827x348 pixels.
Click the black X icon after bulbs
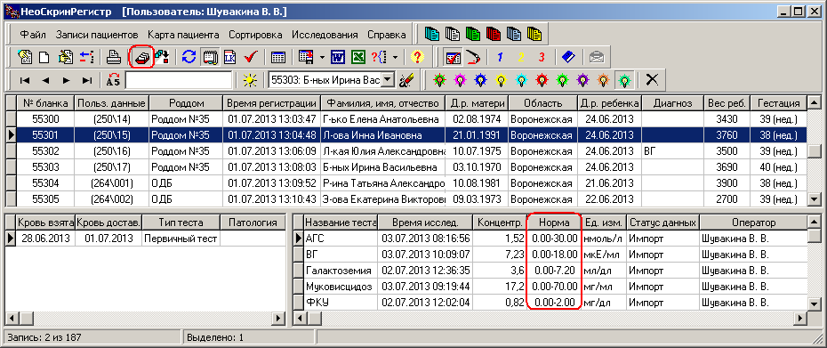tap(653, 80)
